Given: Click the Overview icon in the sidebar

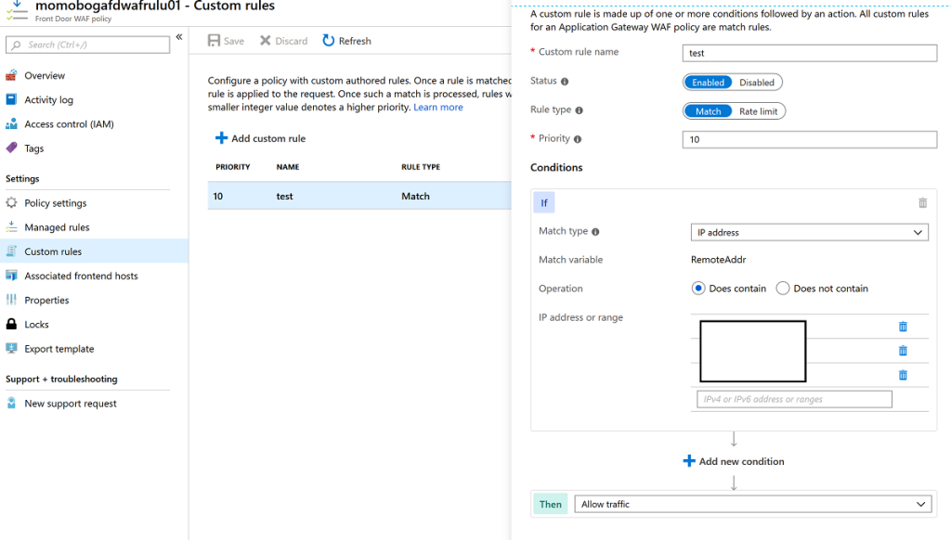Looking at the screenshot, I should 11,76.
